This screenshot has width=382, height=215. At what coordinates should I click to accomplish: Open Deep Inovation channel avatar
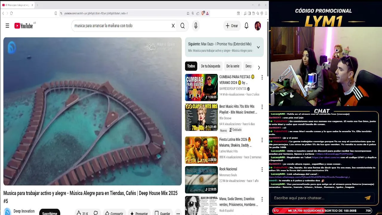tap(7, 211)
